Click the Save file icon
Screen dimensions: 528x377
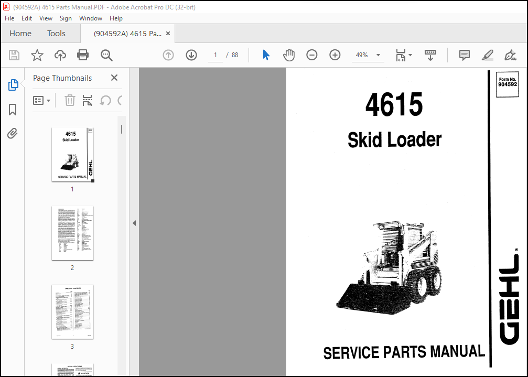(x=14, y=55)
